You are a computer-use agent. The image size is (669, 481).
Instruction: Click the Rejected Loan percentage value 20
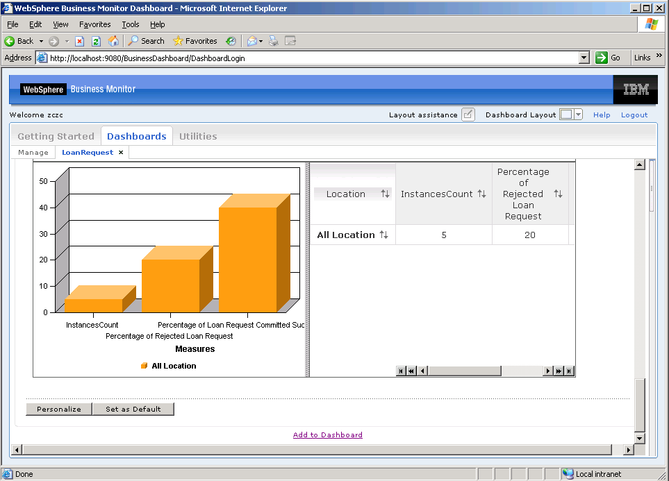coord(530,235)
